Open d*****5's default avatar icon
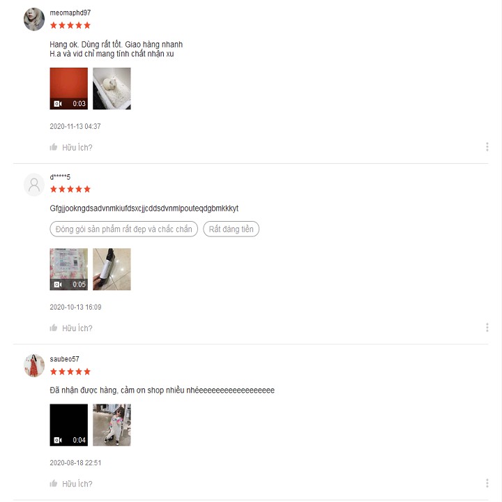This screenshot has width=502, height=502. [34, 185]
